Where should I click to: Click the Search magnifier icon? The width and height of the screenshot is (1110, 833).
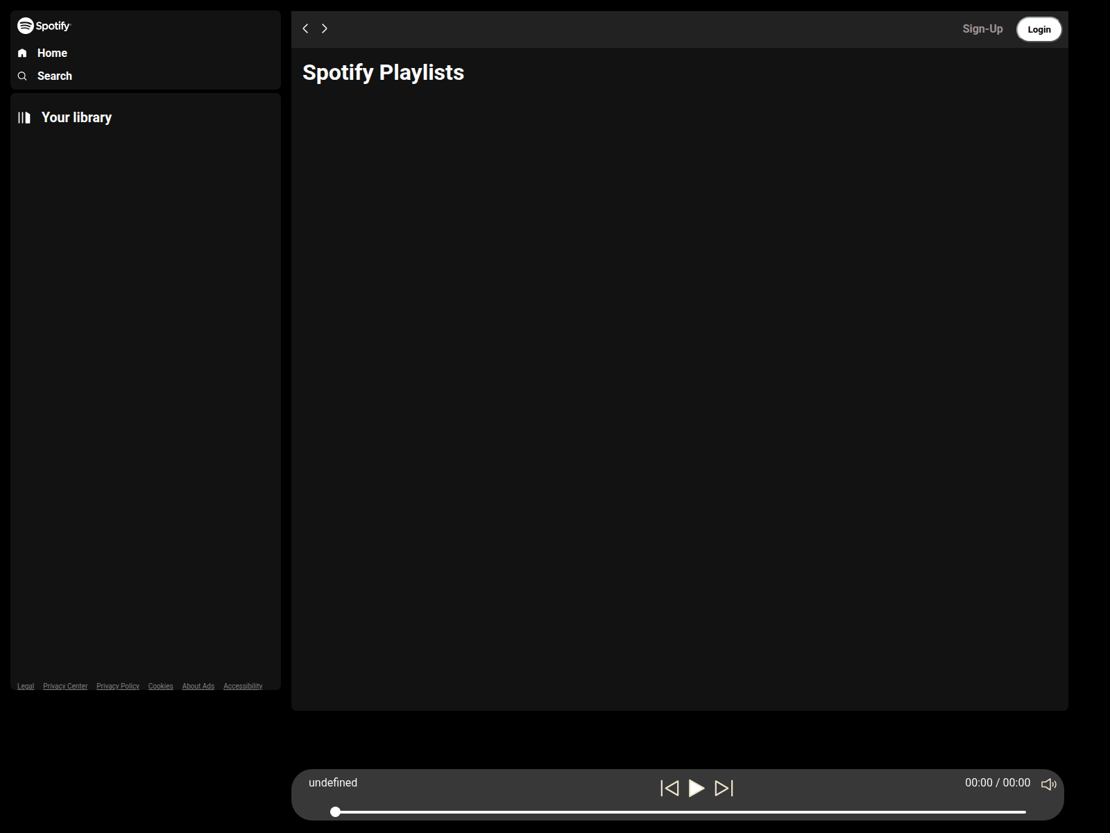pos(22,76)
